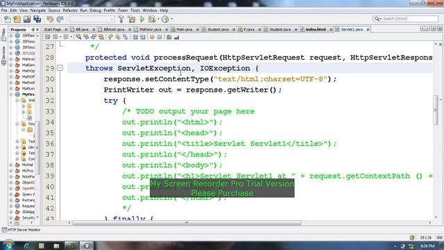Image resolution: width=444 pixels, height=250 pixels.
Task: Click the Save All toolbar icon
Action: 37,19
